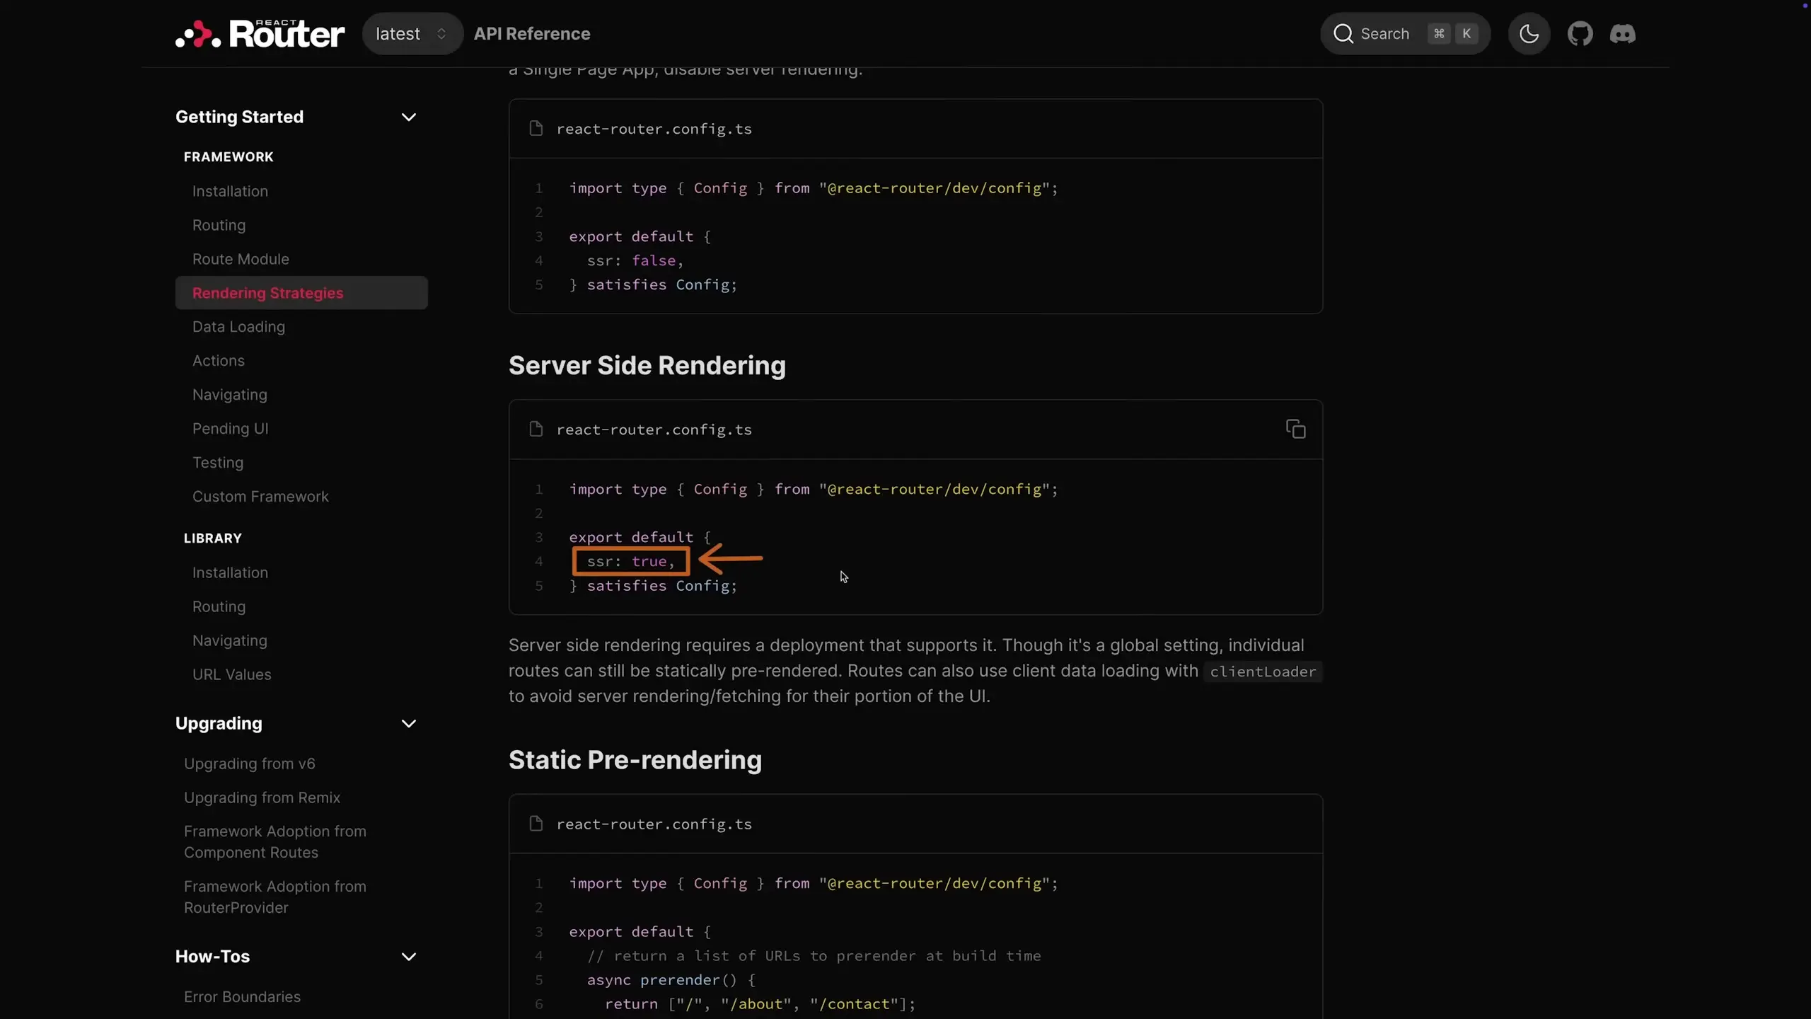Open the API Reference link

(x=532, y=33)
